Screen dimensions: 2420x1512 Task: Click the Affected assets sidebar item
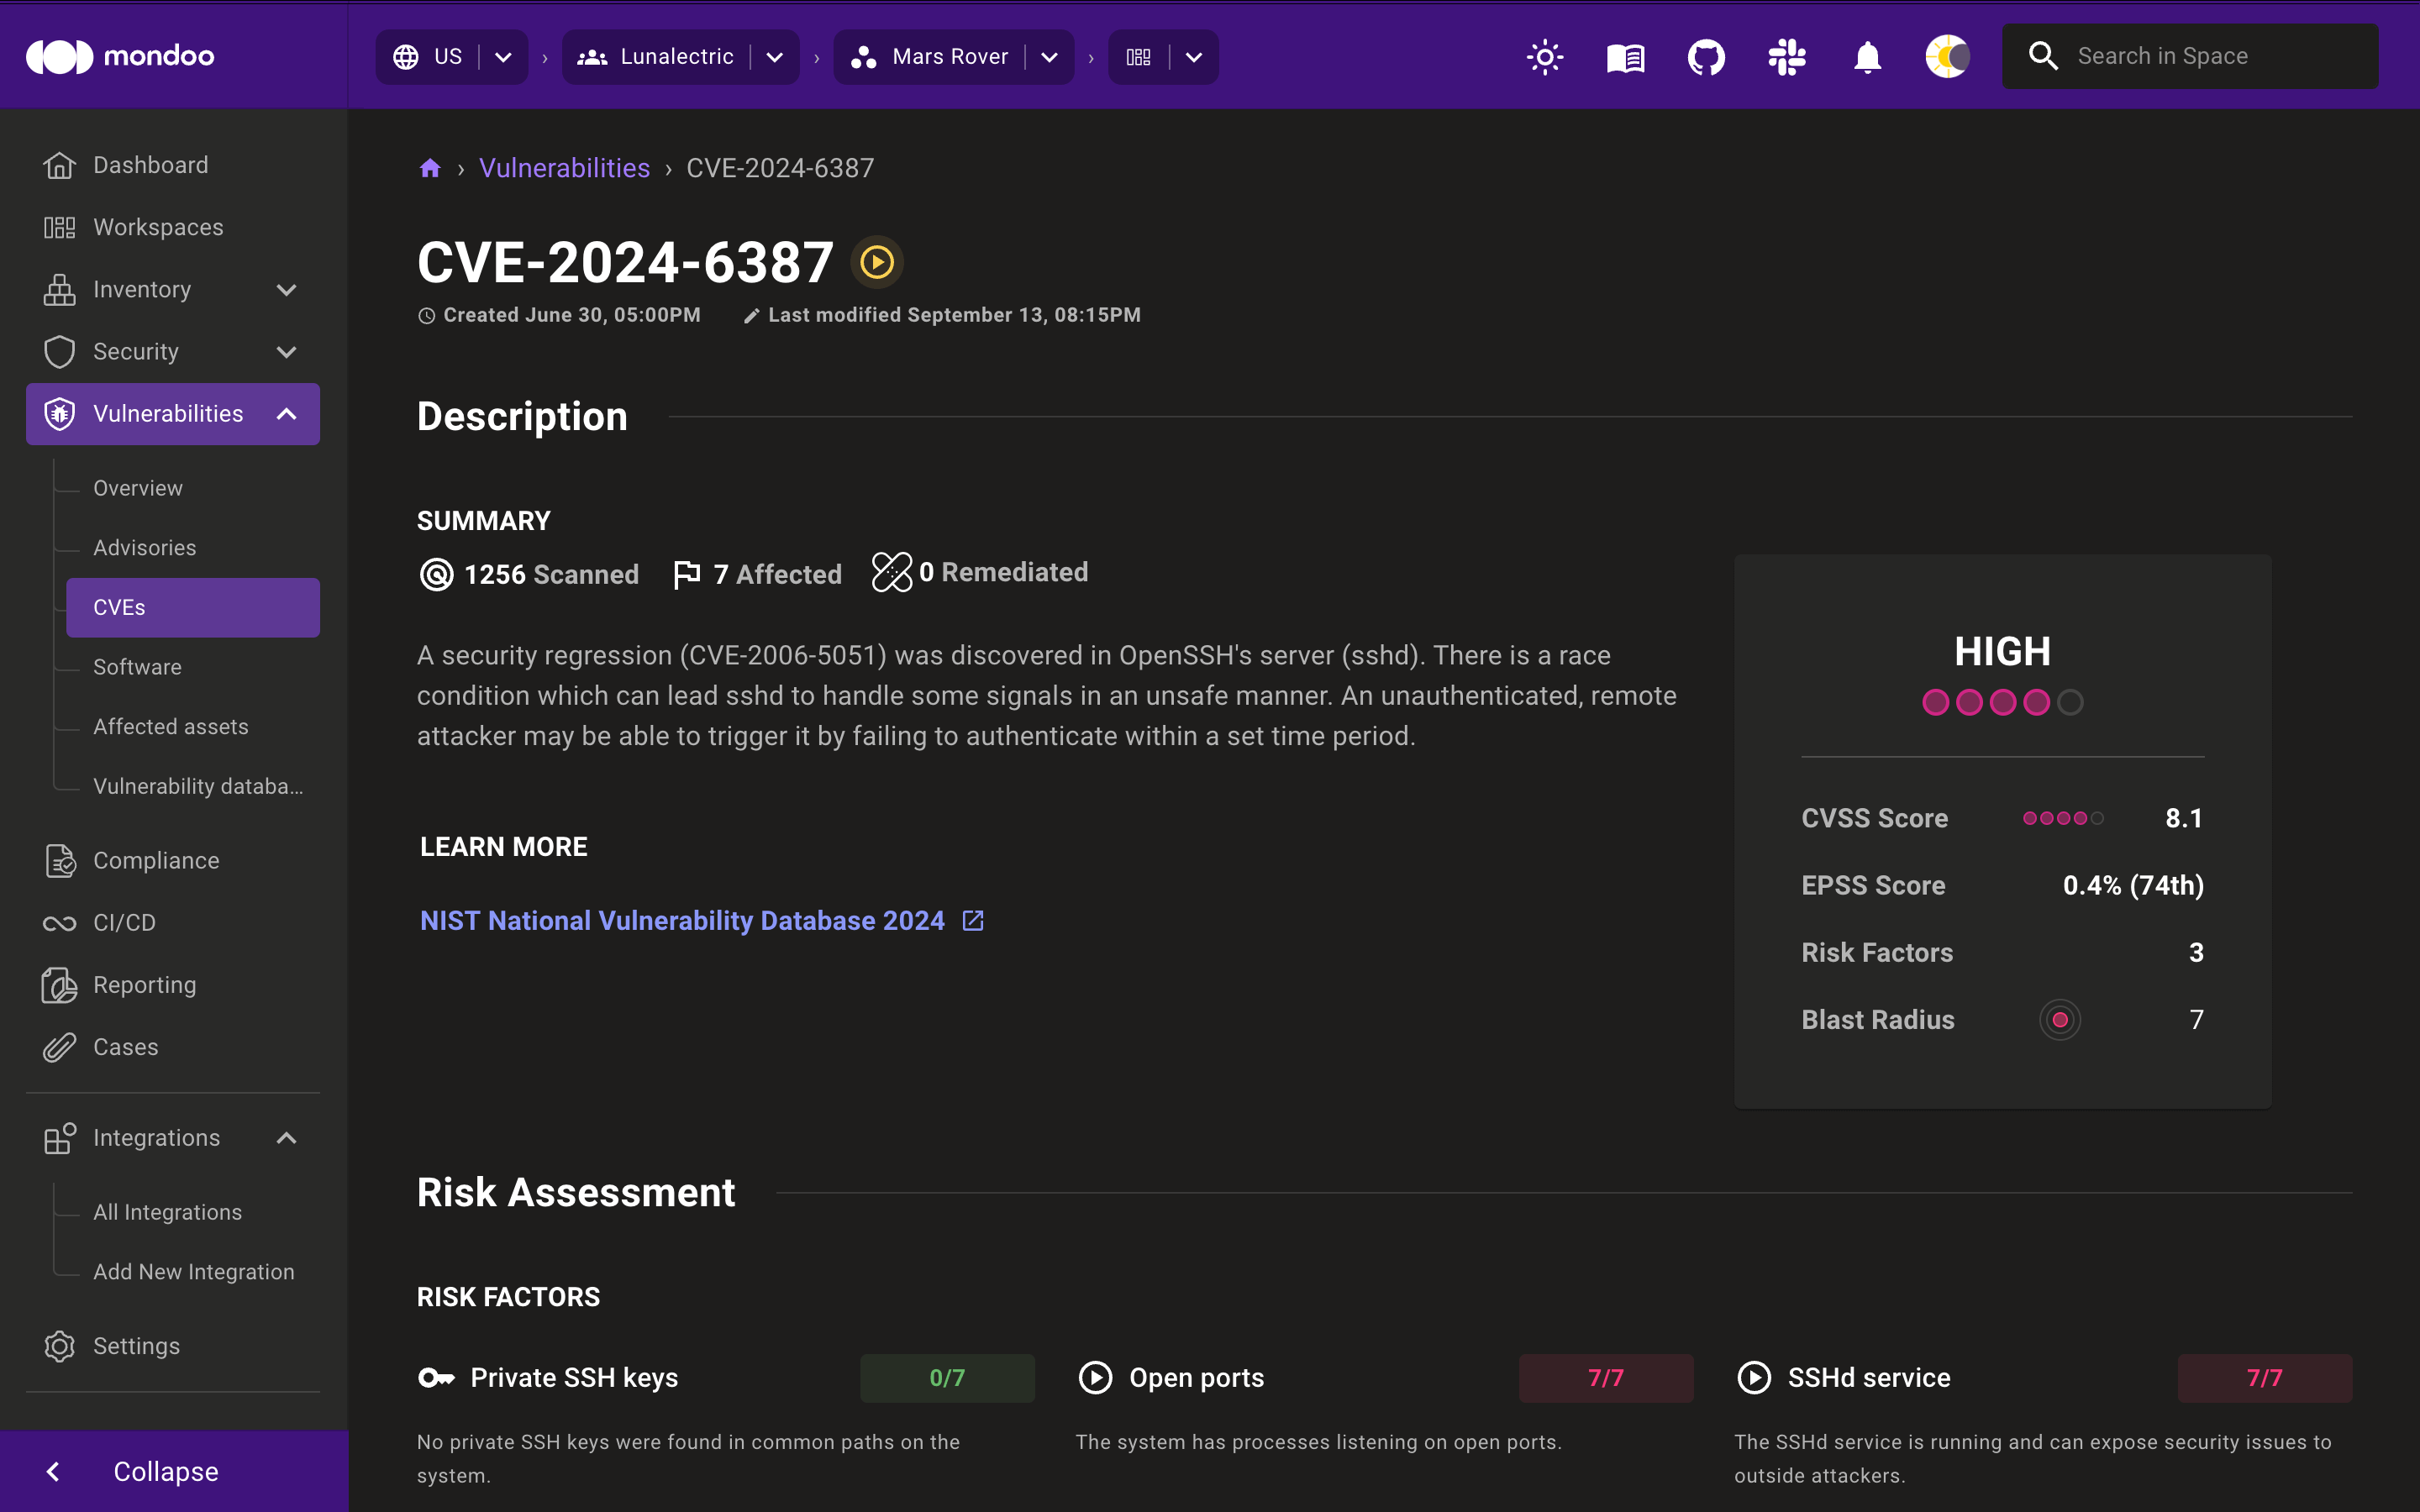pos(171,727)
